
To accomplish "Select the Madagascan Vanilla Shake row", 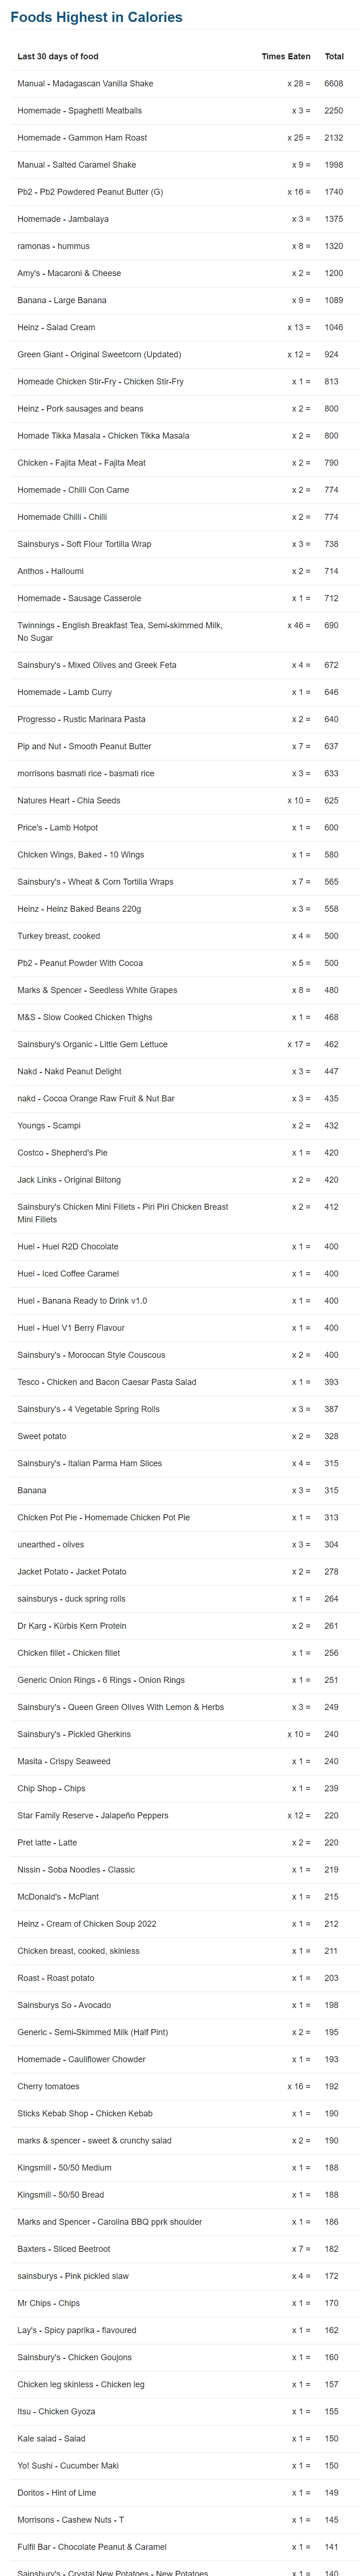I will click(x=179, y=84).
